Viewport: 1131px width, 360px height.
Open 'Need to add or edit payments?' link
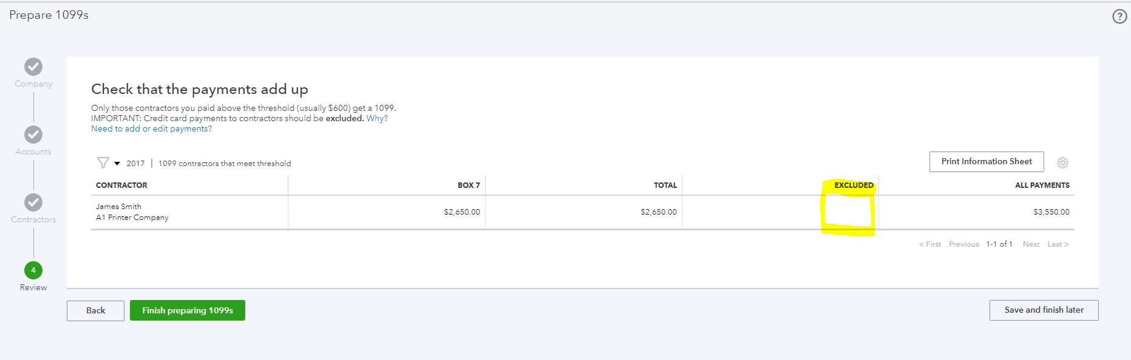click(151, 129)
